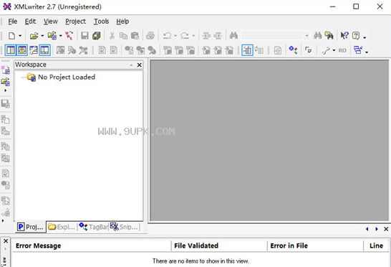Click the New Project icon in left sidebar

5,70
